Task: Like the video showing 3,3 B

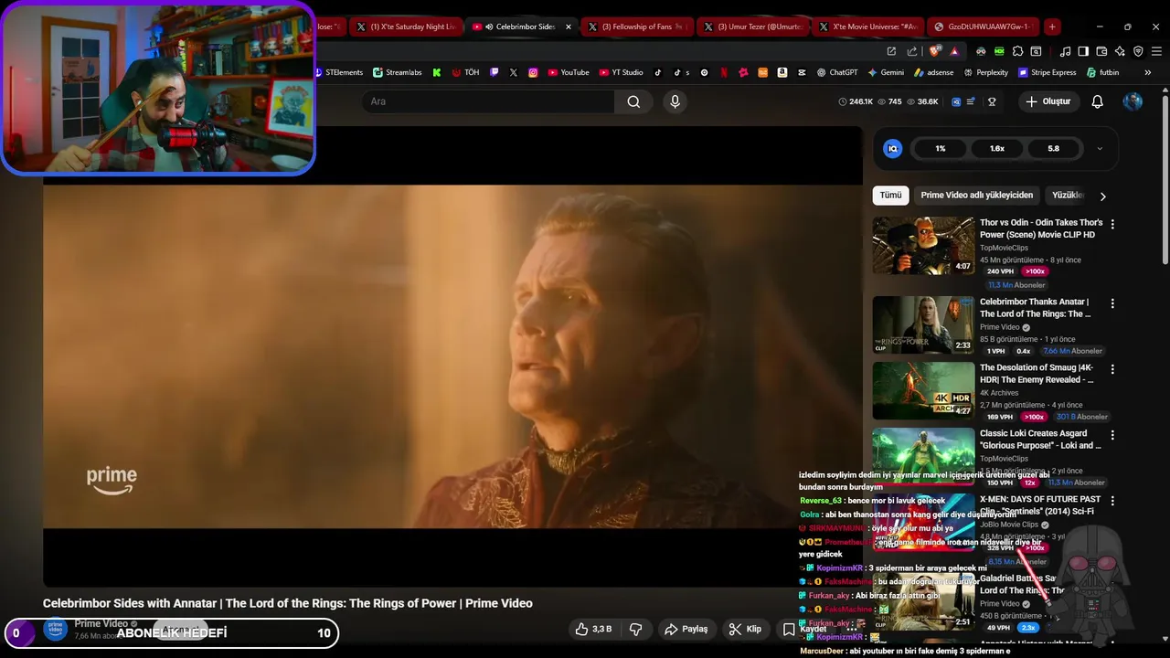Action: pyautogui.click(x=592, y=629)
